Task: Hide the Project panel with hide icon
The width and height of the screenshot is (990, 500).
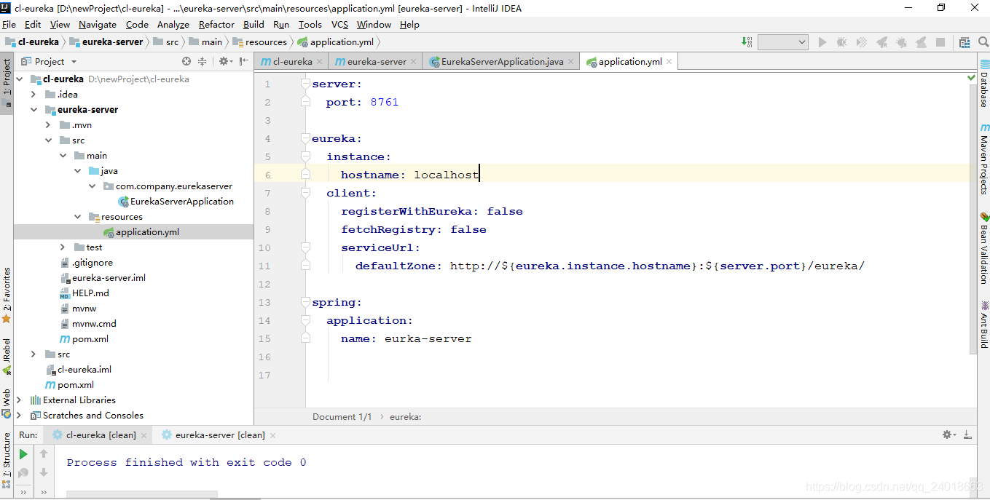Action: (245, 61)
